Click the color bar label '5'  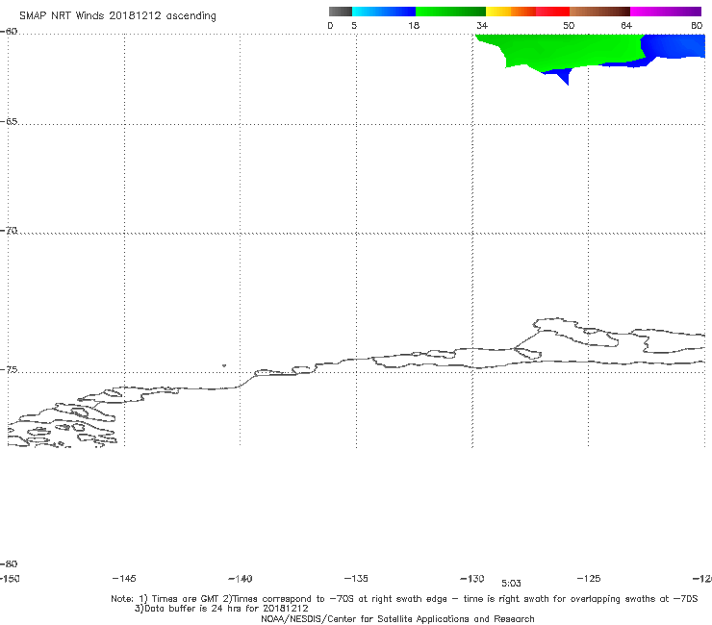pyautogui.click(x=354, y=25)
